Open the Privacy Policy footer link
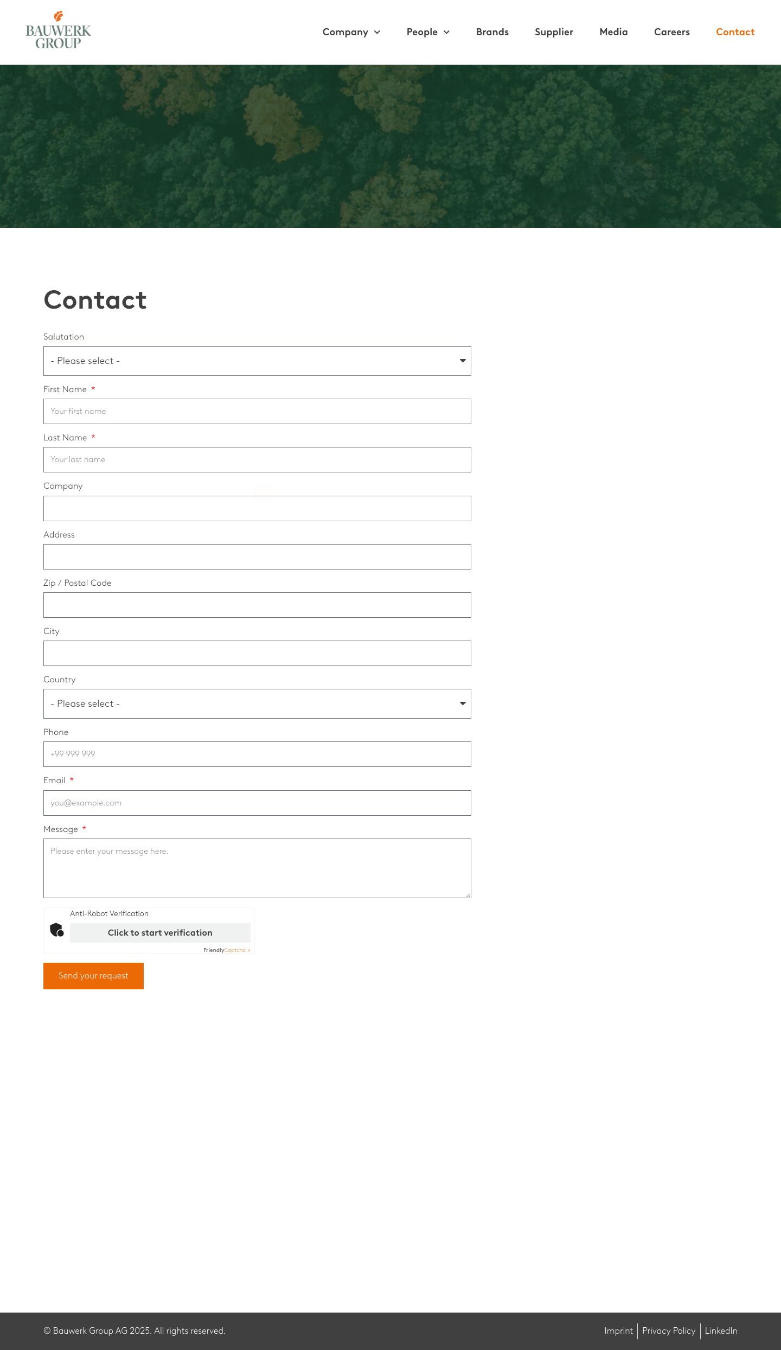Viewport: 781px width, 1350px height. point(669,1330)
